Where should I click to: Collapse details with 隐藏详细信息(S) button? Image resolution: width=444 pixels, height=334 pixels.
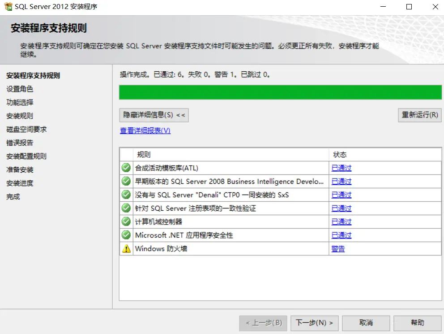[154, 115]
